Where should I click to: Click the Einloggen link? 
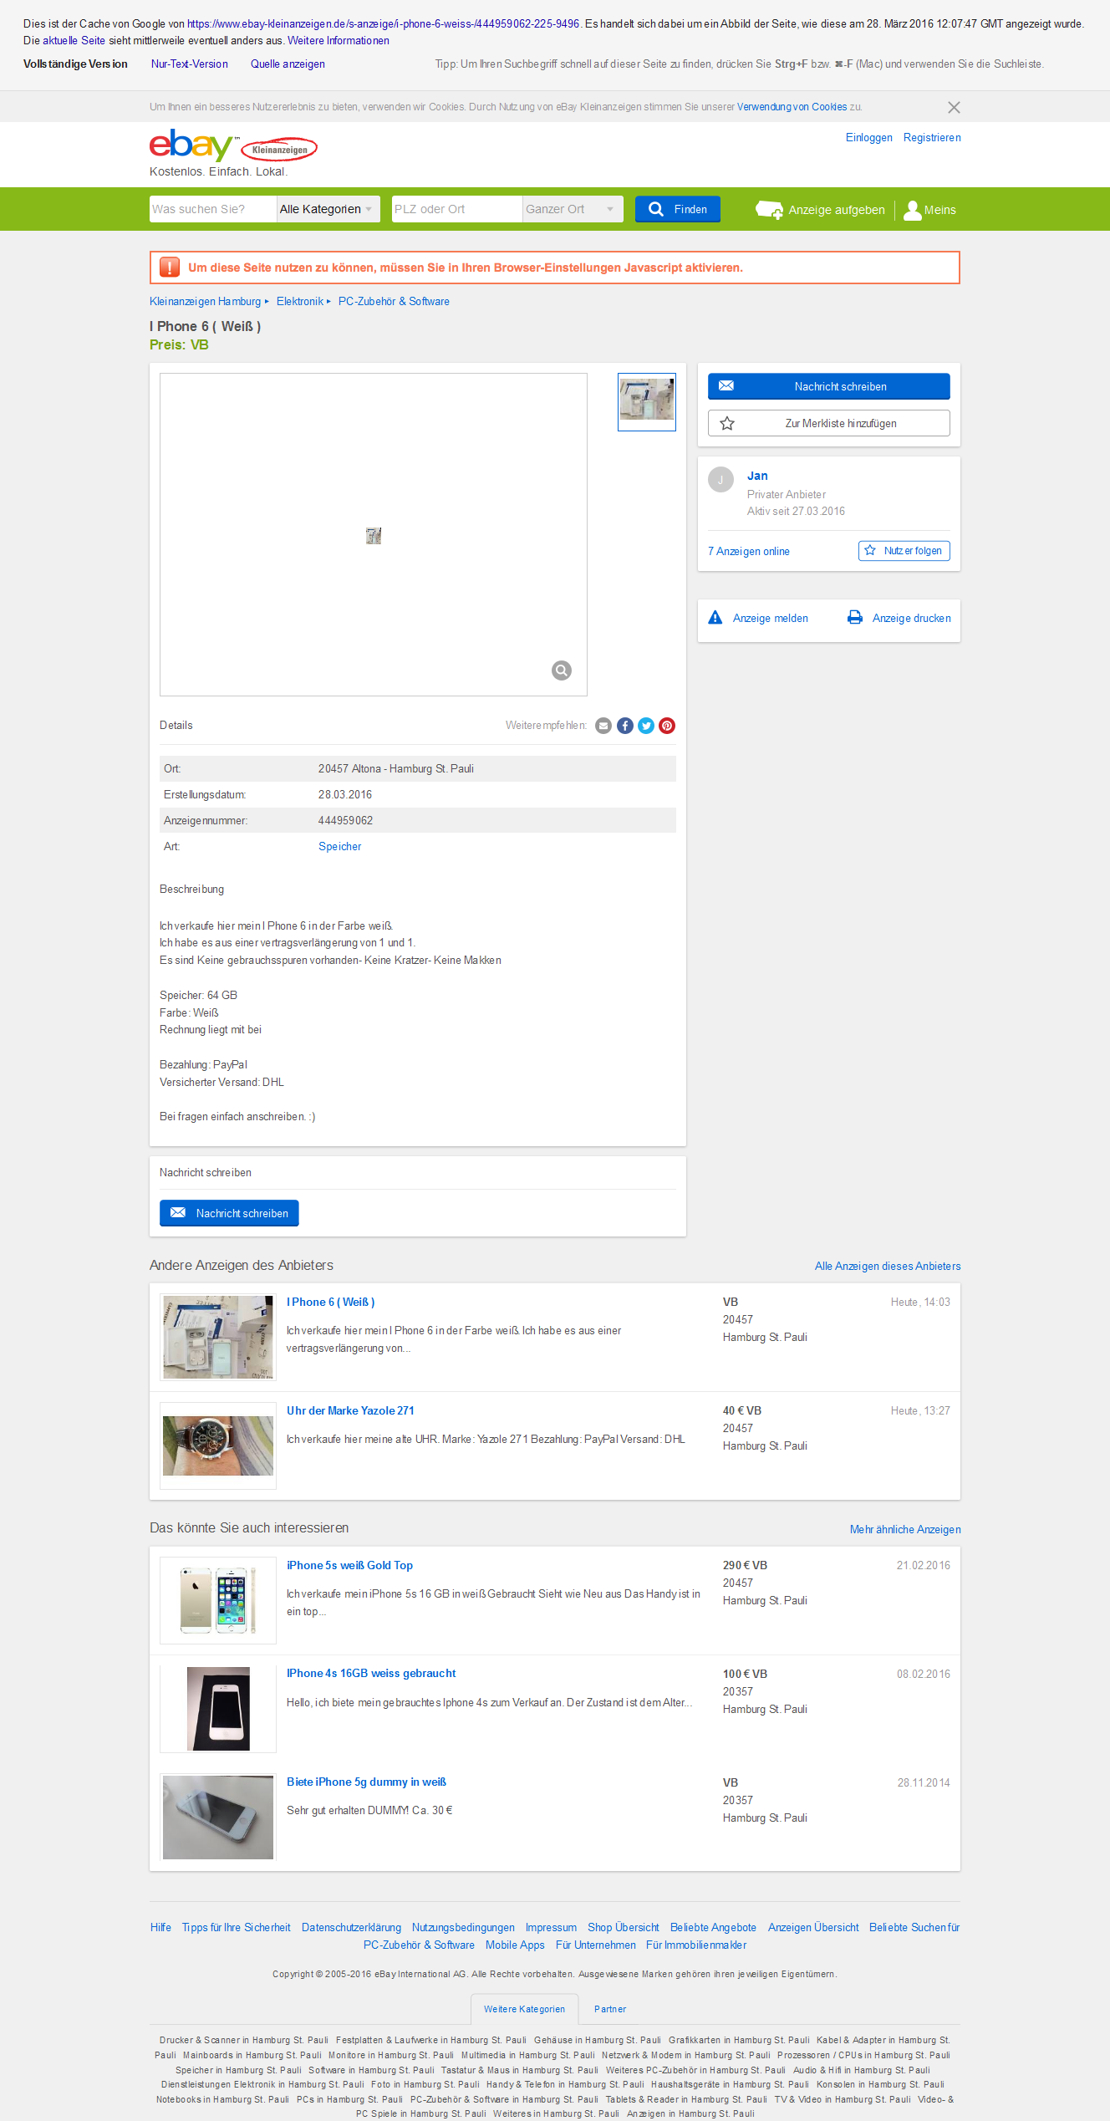pos(869,138)
